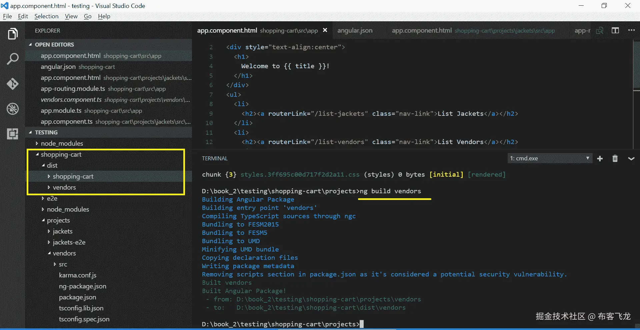Open the Search view in activity bar
This screenshot has width=640, height=330.
point(13,59)
